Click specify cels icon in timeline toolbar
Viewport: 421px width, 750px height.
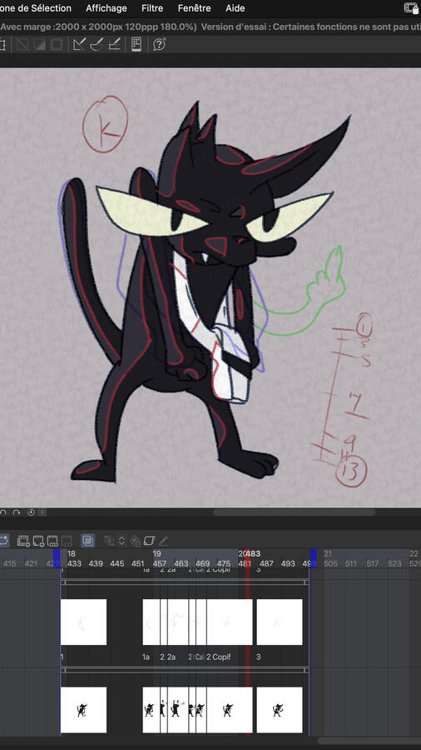pyautogui.click(x=52, y=541)
